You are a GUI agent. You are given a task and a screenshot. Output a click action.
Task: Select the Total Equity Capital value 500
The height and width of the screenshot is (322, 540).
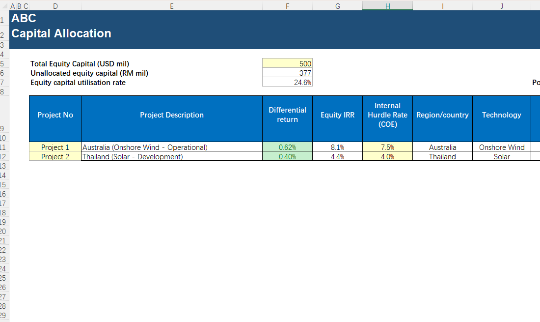click(x=287, y=64)
